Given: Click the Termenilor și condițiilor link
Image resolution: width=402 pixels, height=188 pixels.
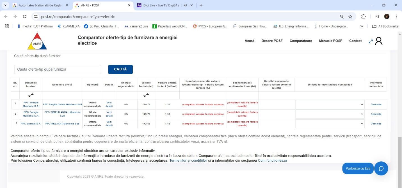Looking at the screenshot, I should (x=188, y=161).
